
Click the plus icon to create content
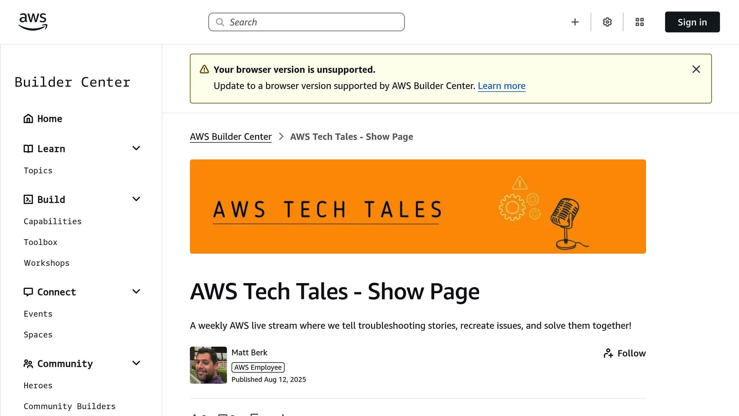point(575,22)
